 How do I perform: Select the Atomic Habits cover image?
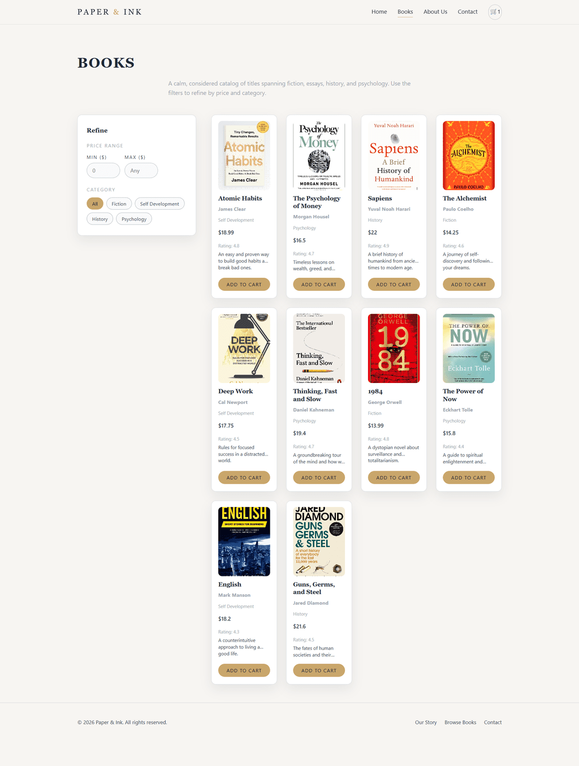click(x=244, y=156)
